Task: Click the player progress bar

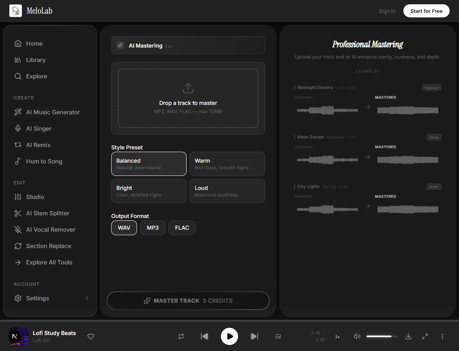Action: point(229,321)
